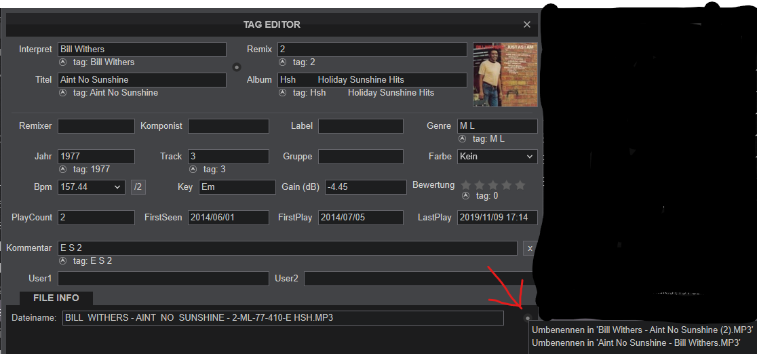This screenshot has height=354, width=757.
Task: Set rating to five stars
Action: (520, 185)
